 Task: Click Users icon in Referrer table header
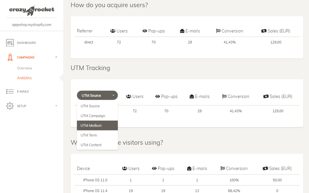point(113,31)
